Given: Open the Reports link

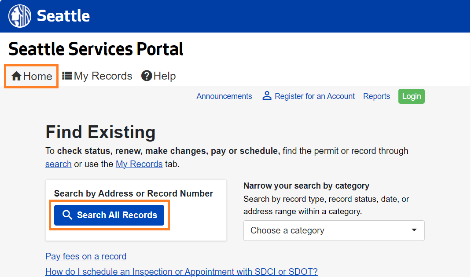Looking at the screenshot, I should click(x=376, y=96).
